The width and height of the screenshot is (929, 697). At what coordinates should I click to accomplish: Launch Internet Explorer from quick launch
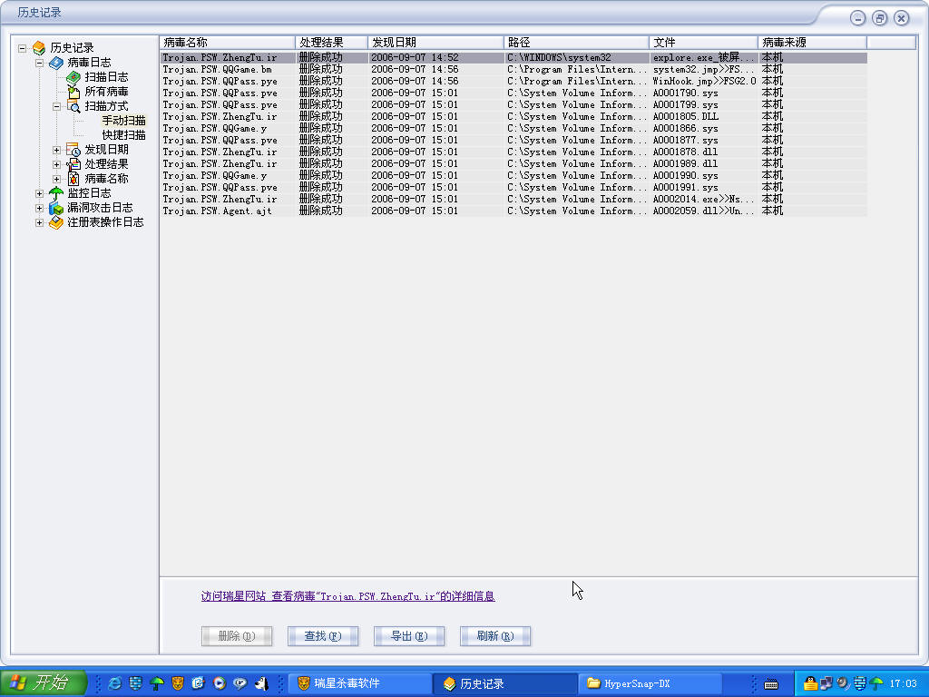click(115, 683)
